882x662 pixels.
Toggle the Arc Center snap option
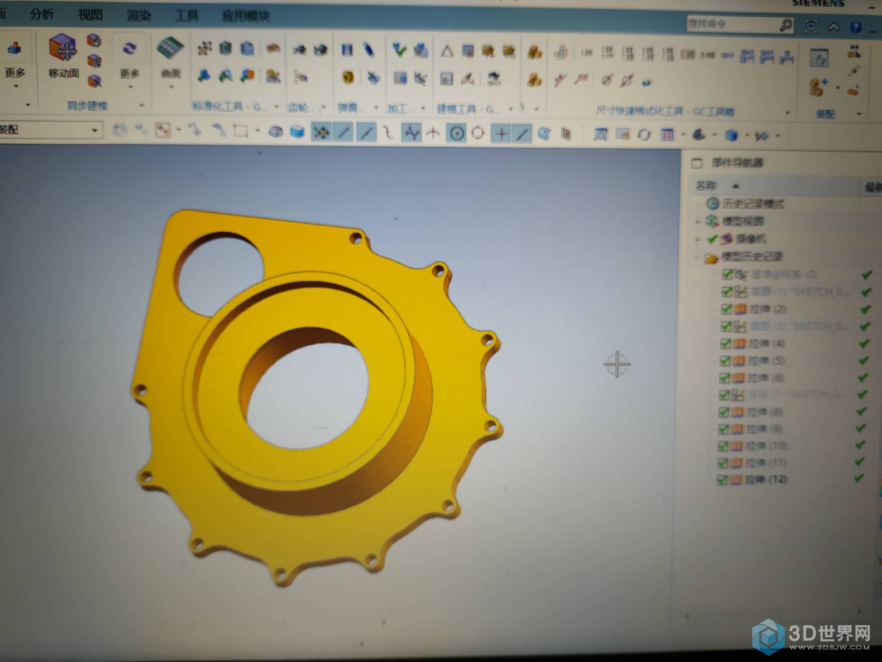tap(456, 134)
